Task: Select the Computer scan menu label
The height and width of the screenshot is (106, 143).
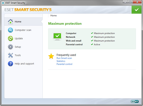Action: 23,30
